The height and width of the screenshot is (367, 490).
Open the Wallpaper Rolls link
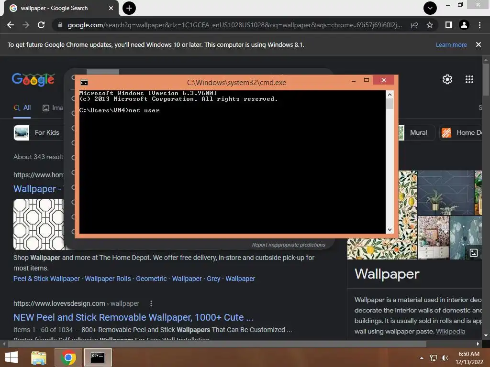click(x=108, y=279)
